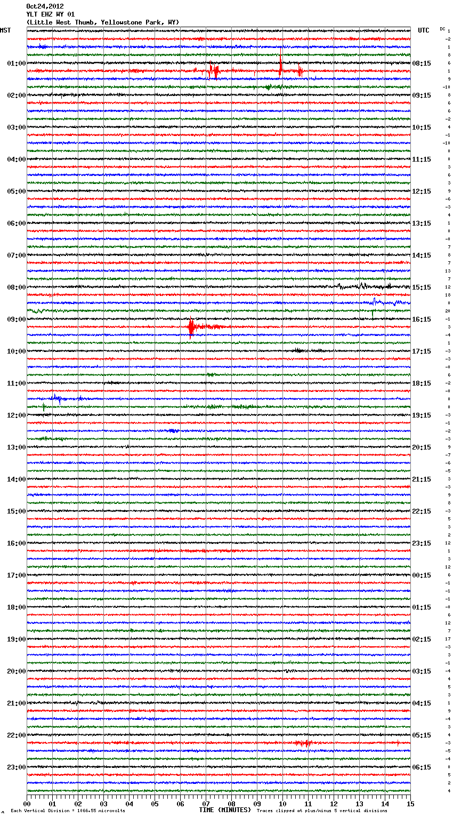Click the 20:15 UTC time label
This screenshot has height=818, width=453.
click(422, 447)
